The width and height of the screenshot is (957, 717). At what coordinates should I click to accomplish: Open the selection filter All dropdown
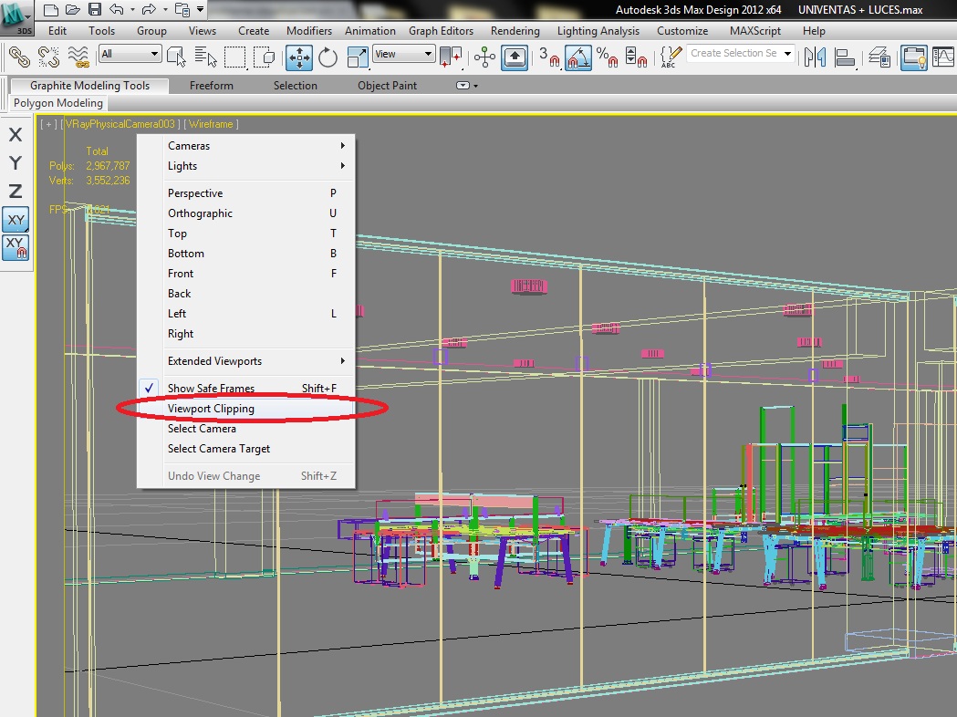tap(130, 54)
